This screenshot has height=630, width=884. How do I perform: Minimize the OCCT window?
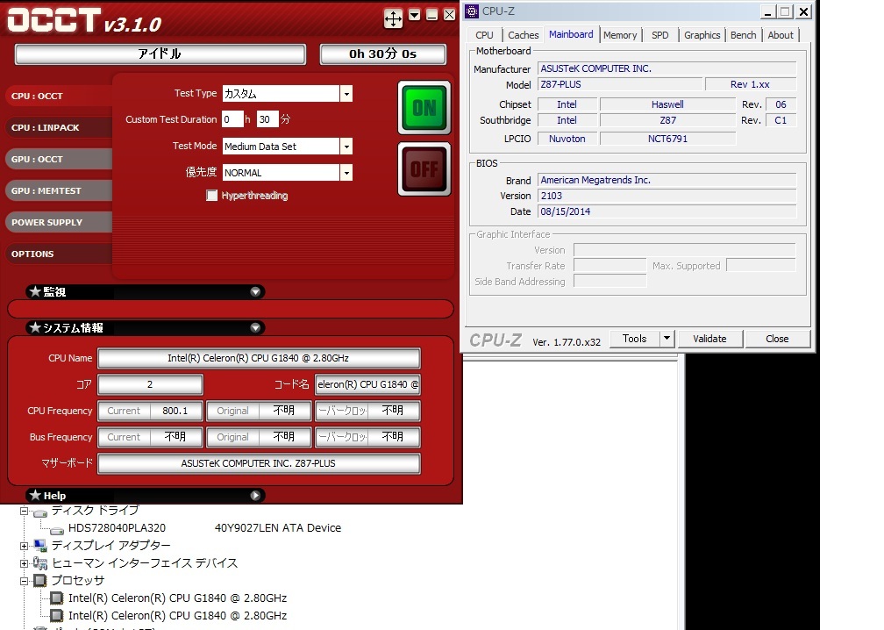point(431,15)
